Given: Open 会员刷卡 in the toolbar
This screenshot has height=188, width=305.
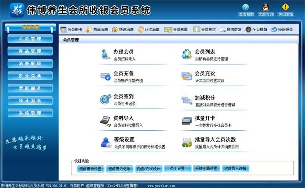Looking at the screenshot, I should point(72,29).
